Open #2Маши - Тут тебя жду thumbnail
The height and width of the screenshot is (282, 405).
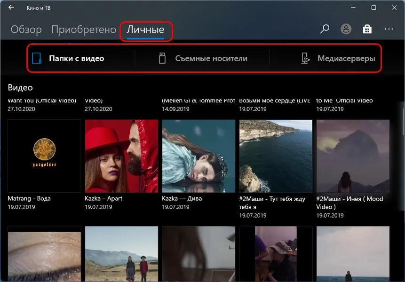276,156
